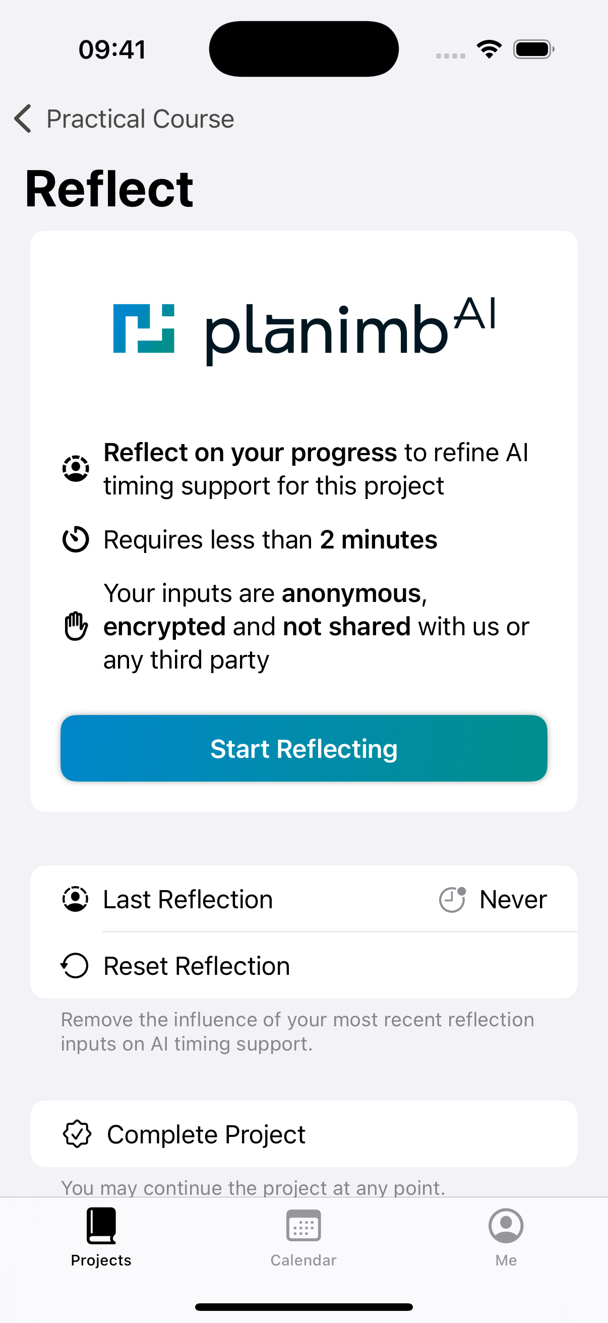Image resolution: width=608 pixels, height=1323 pixels.
Task: Click the raised hand privacy icon
Action: click(x=76, y=626)
